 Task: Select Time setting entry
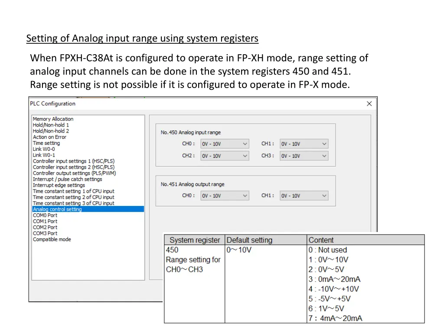tap(46, 143)
